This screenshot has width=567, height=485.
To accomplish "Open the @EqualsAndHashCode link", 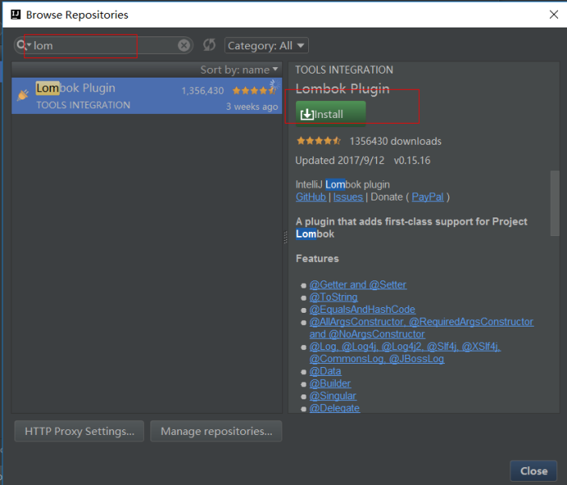I will (362, 310).
